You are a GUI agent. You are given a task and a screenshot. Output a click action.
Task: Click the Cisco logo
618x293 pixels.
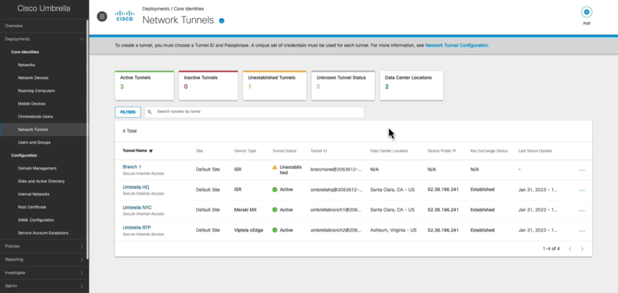pos(124,16)
